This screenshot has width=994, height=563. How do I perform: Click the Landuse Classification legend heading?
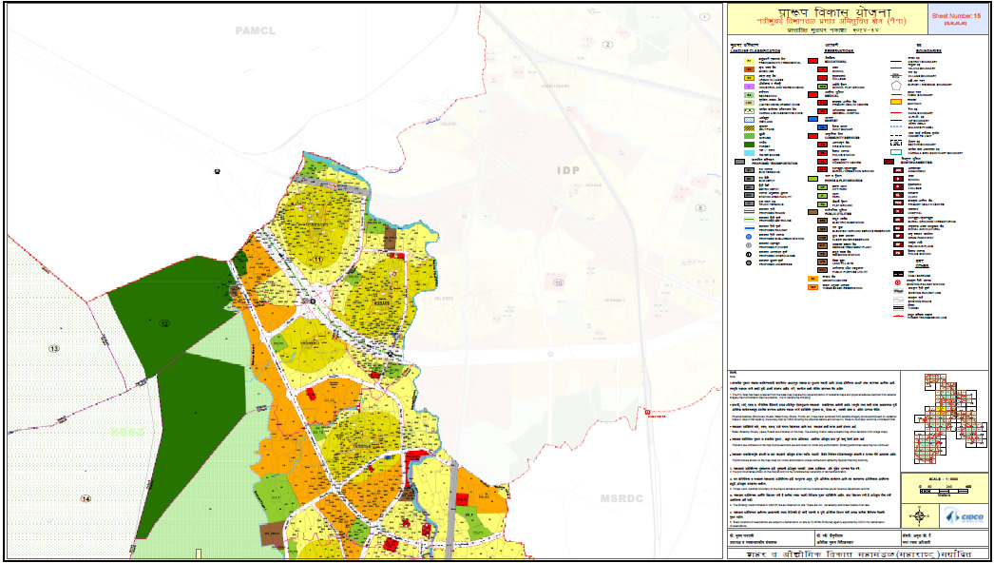pyautogui.click(x=755, y=50)
